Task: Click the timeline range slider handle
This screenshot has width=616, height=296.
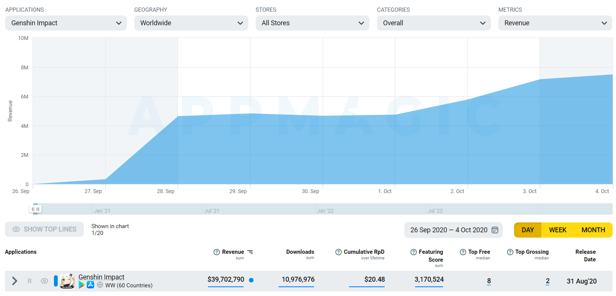Action: tap(35, 209)
